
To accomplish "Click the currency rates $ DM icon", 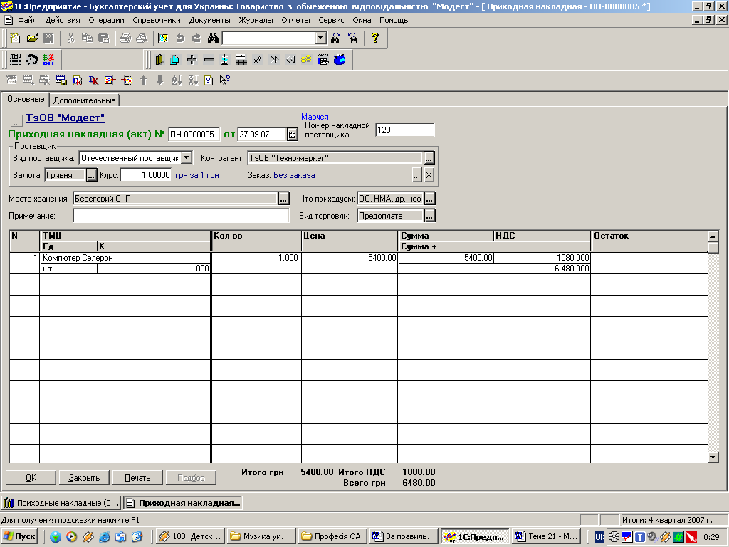I will click(48, 60).
